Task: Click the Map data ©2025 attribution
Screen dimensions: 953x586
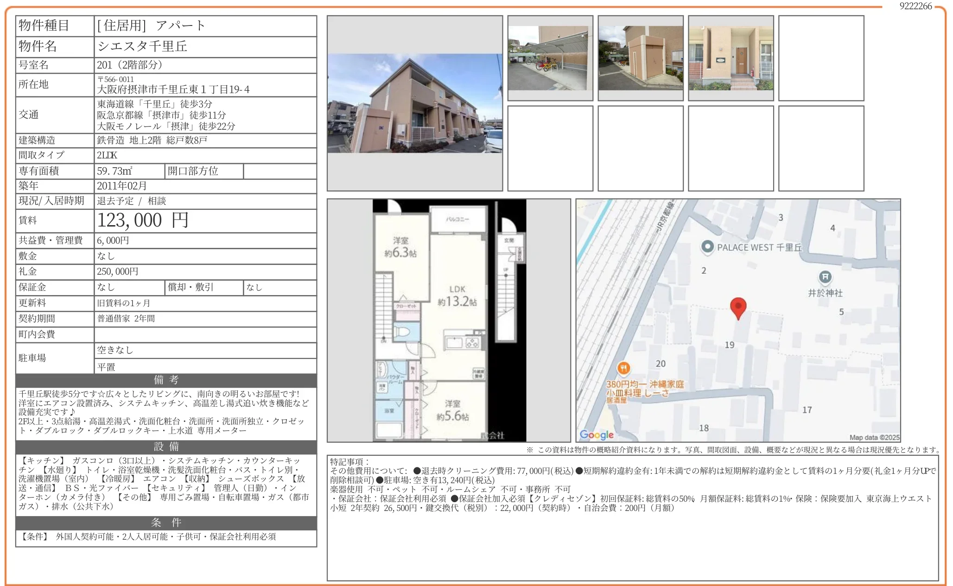Action: point(874,437)
